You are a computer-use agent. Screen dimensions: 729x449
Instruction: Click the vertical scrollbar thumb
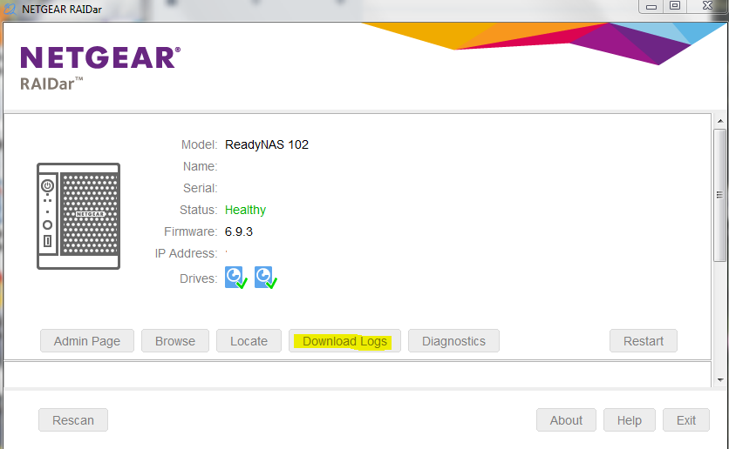(x=720, y=195)
